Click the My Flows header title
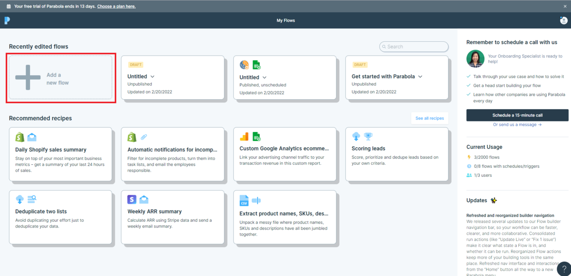 [x=286, y=20]
